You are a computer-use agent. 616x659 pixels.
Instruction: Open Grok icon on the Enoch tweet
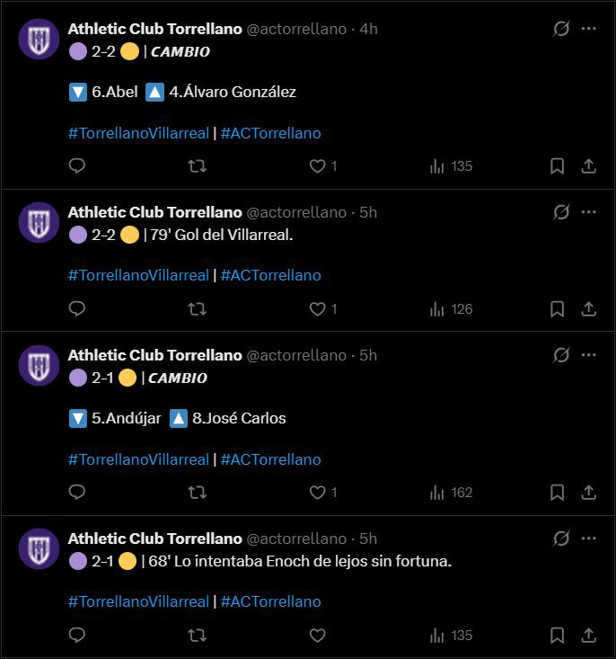[x=561, y=539]
